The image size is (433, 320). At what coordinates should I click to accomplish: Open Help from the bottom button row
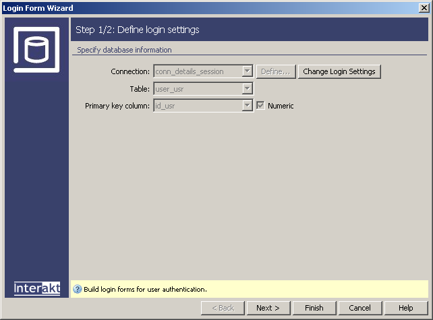(x=405, y=308)
